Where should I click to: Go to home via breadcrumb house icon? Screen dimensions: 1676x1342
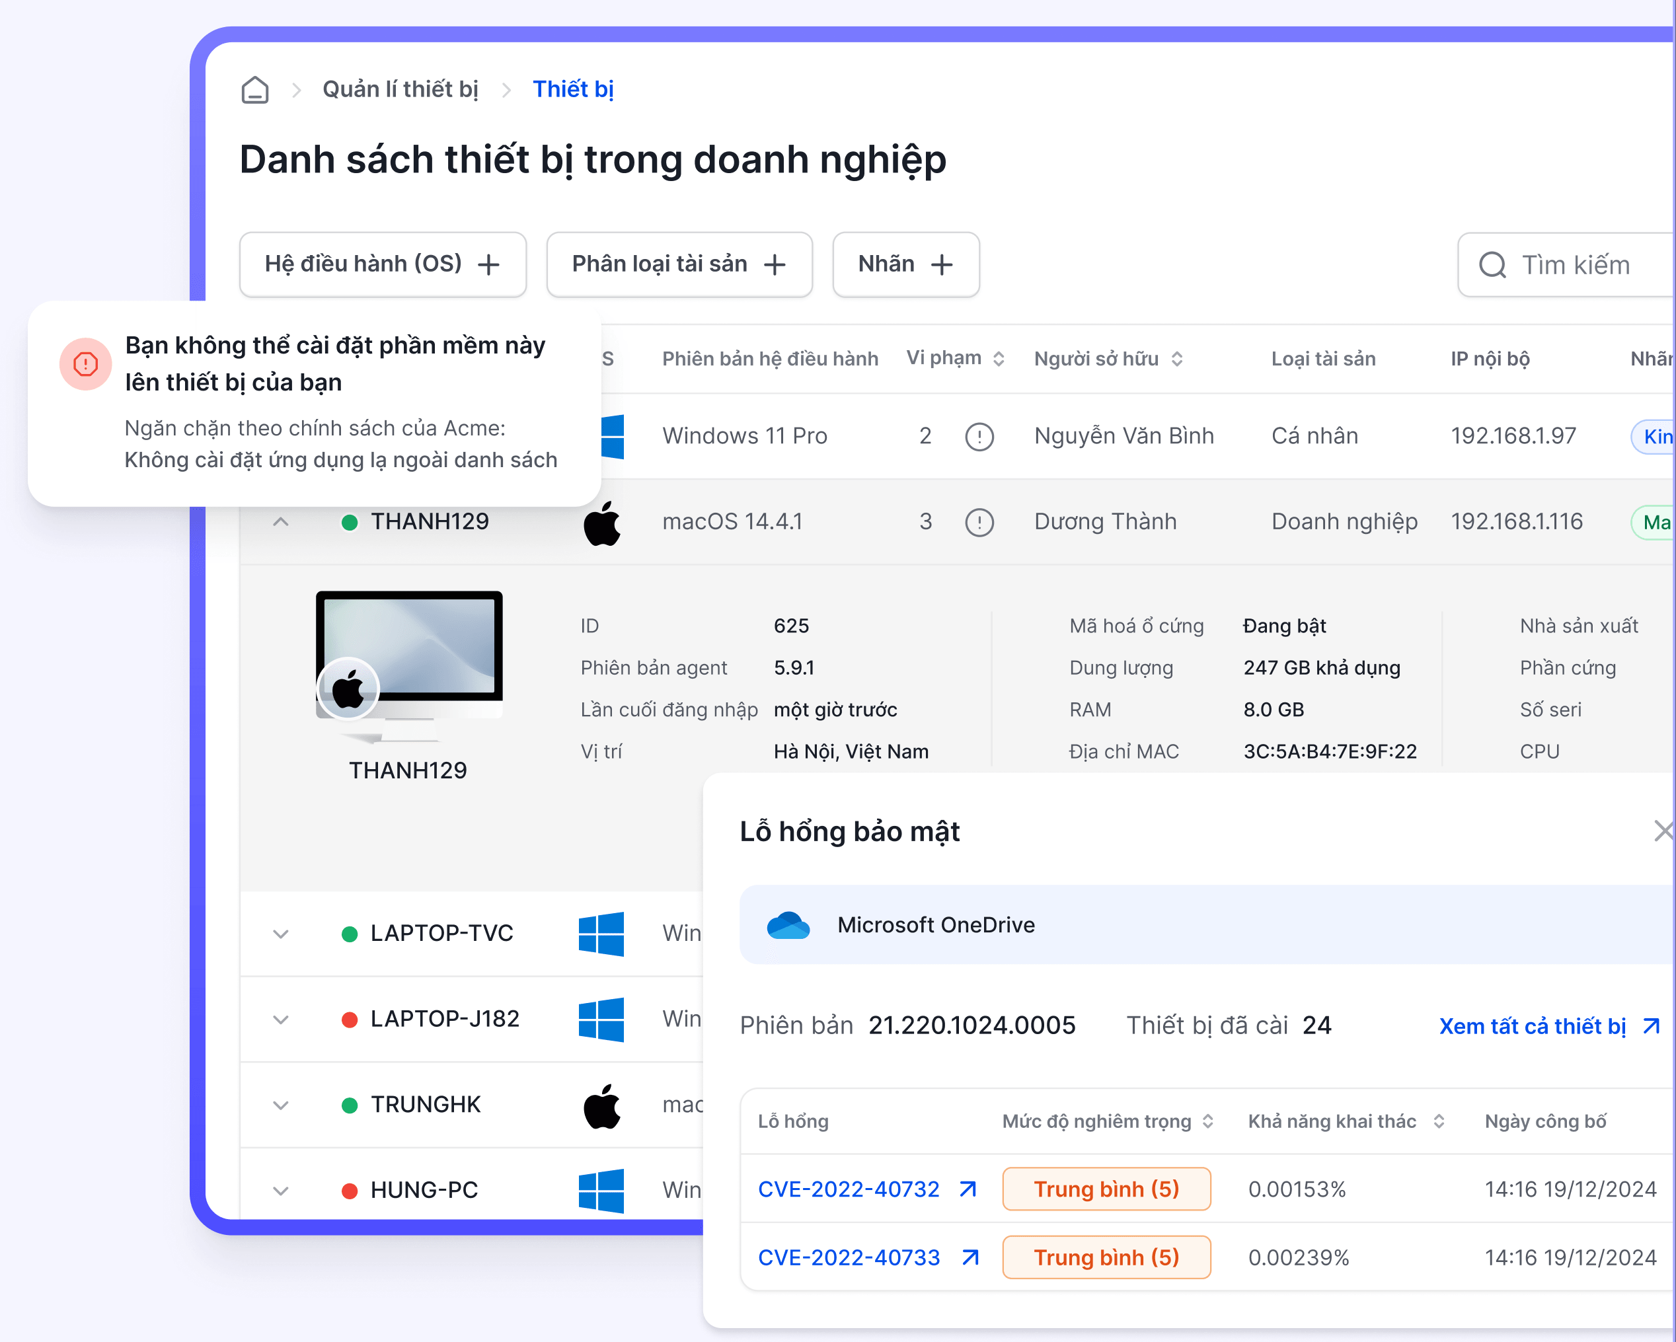[255, 90]
